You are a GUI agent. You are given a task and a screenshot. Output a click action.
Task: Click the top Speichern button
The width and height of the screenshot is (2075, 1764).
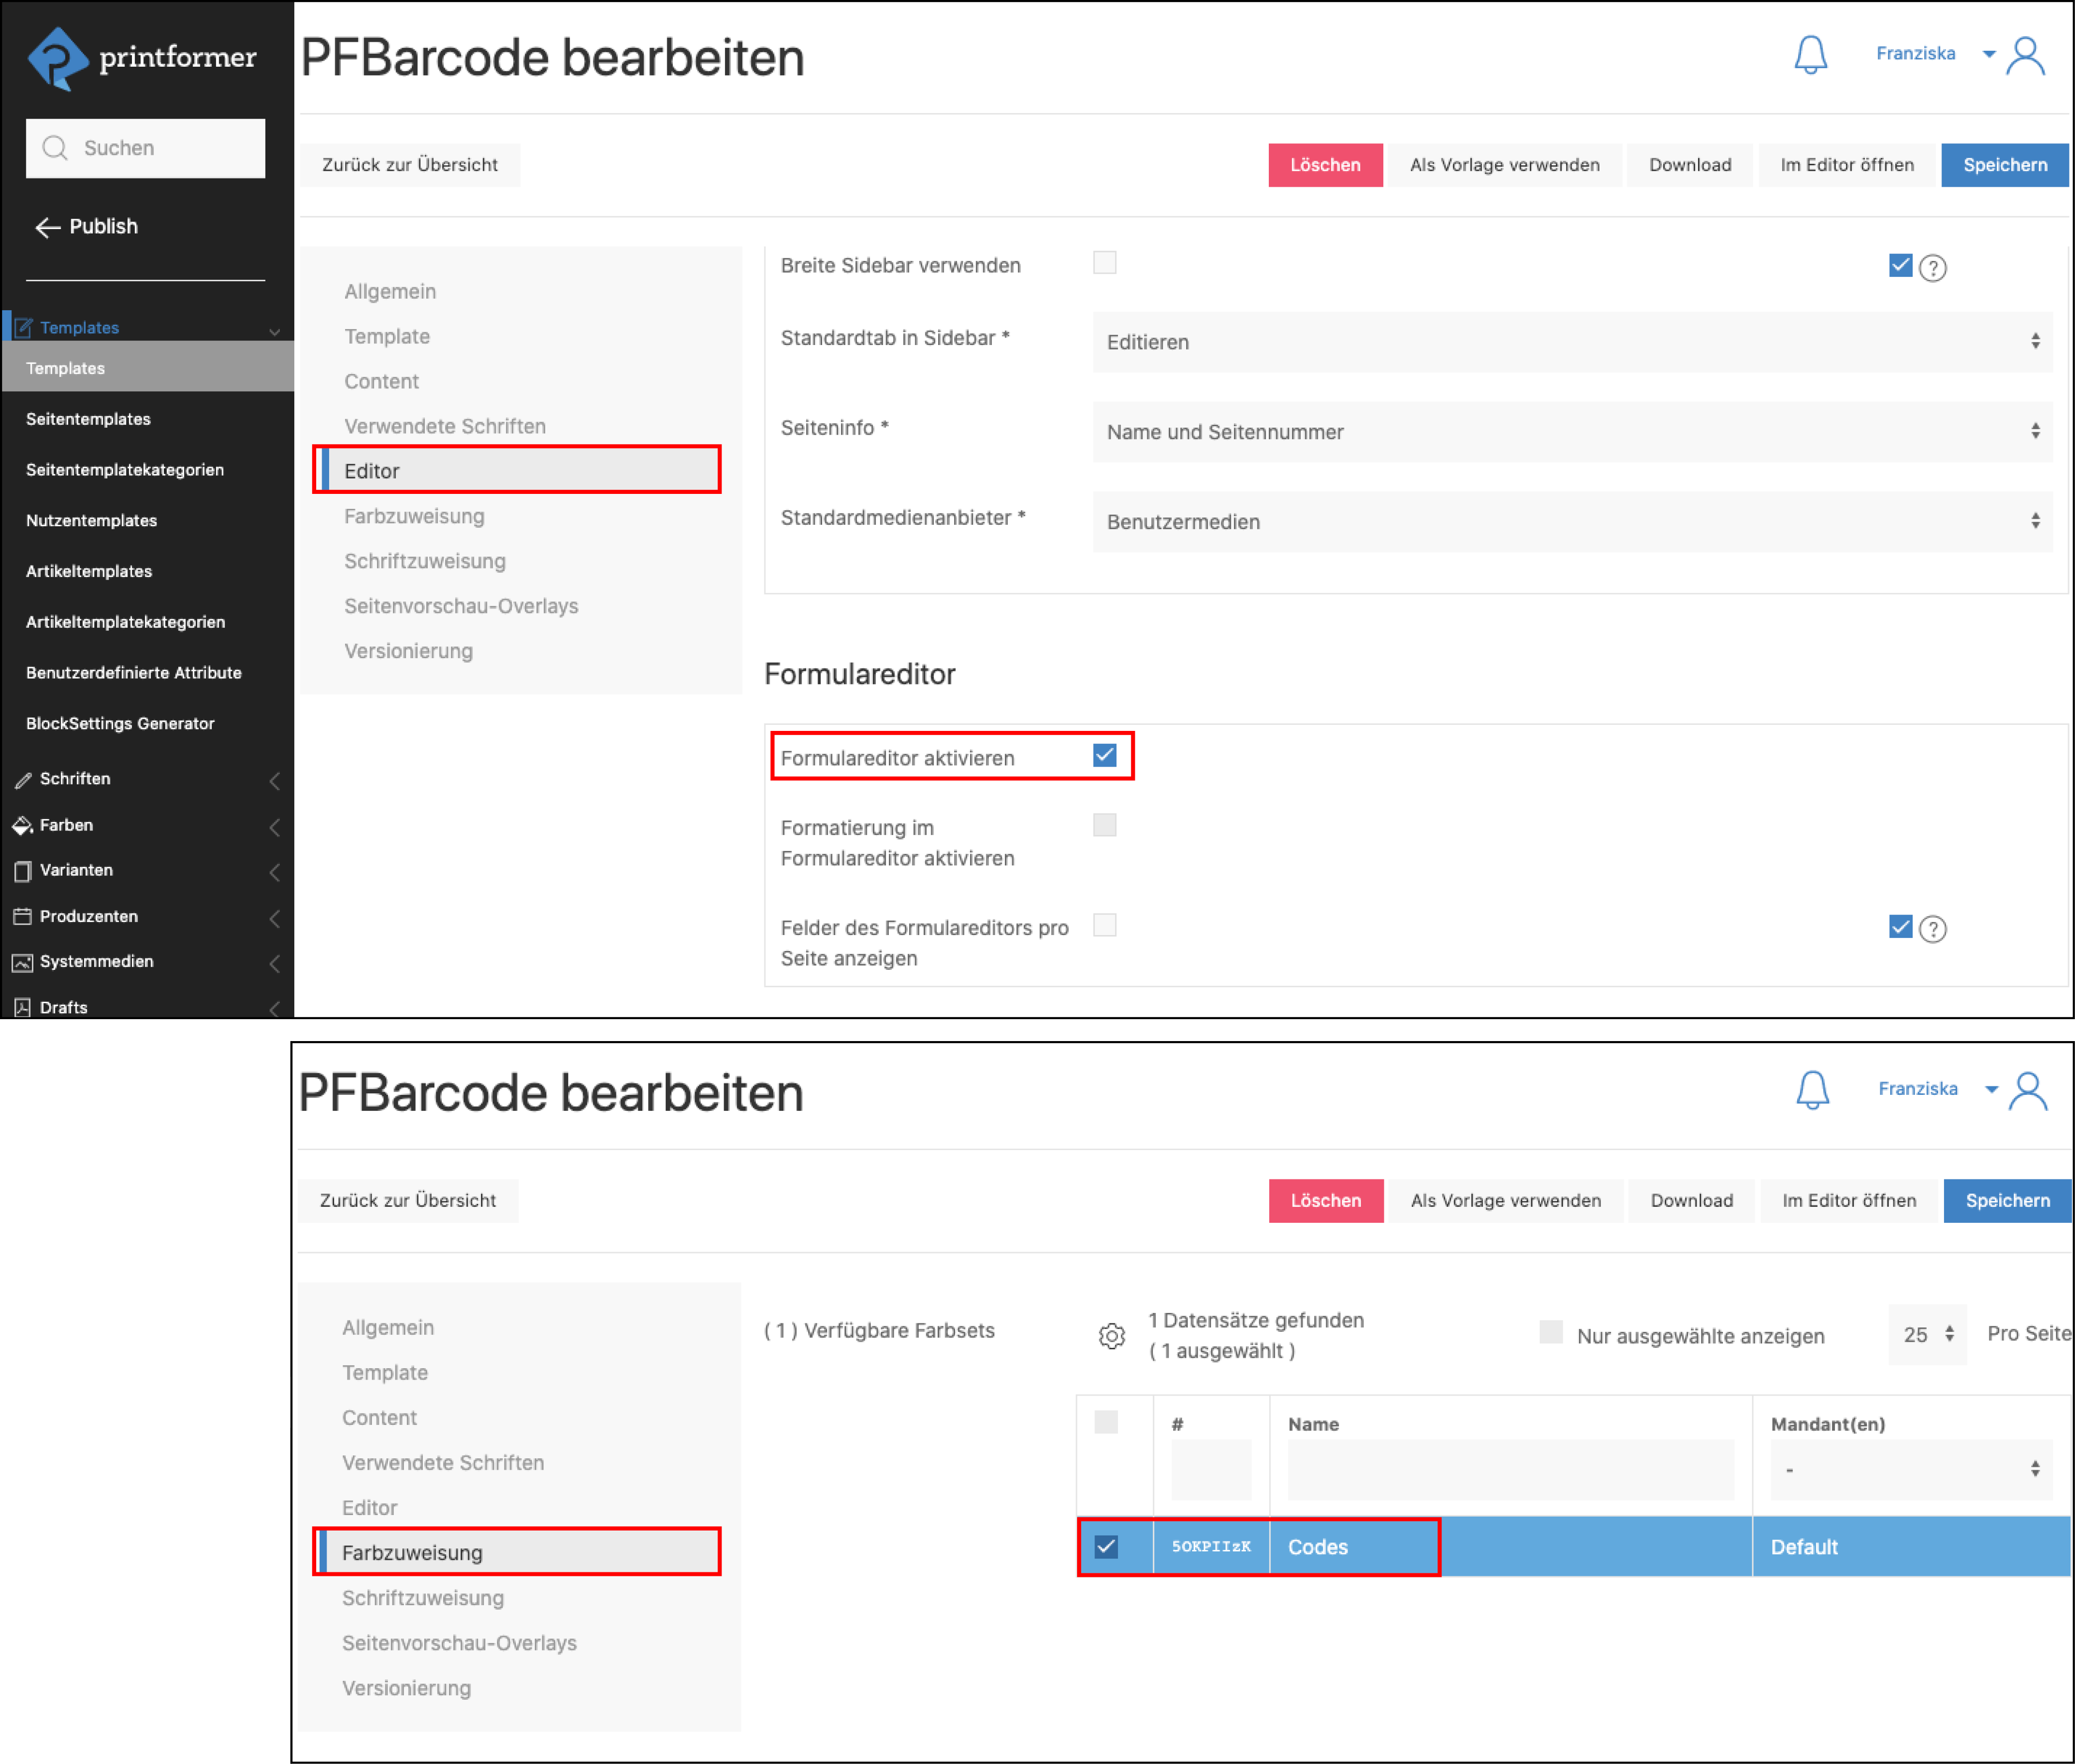[x=2004, y=165]
